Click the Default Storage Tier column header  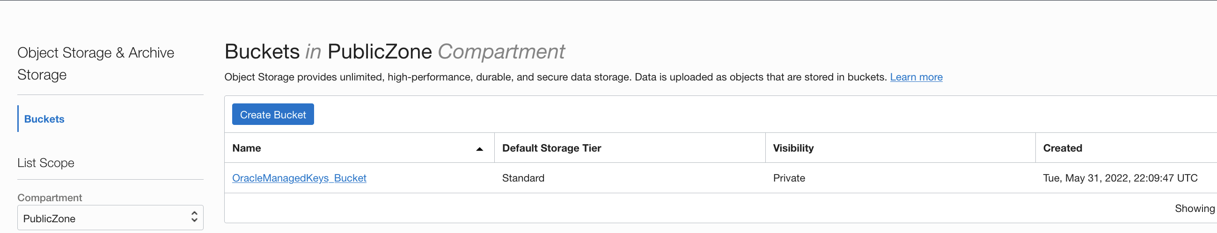coord(551,148)
